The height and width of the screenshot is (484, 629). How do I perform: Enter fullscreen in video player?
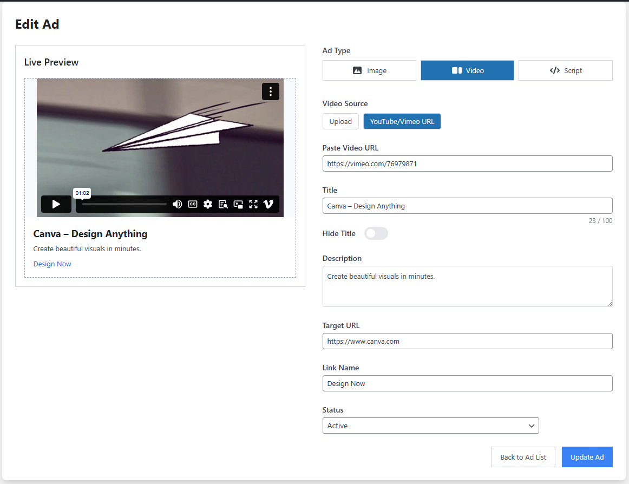coord(253,204)
